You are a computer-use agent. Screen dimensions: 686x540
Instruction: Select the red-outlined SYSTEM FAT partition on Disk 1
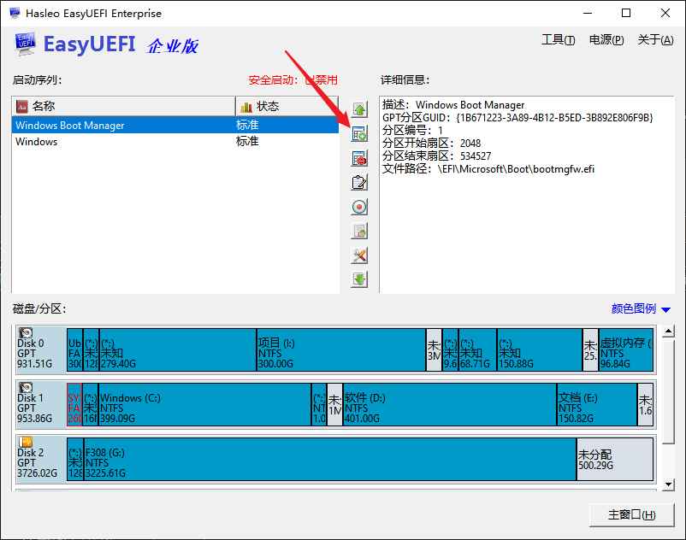click(74, 404)
